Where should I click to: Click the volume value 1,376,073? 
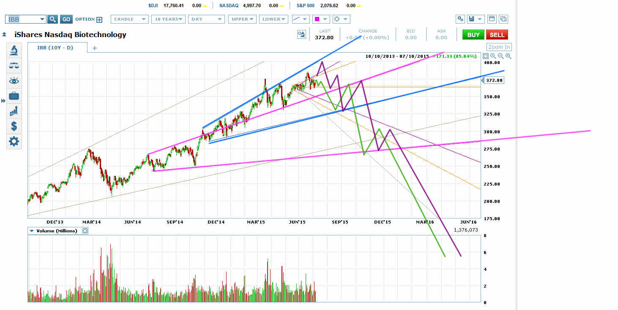[467, 230]
